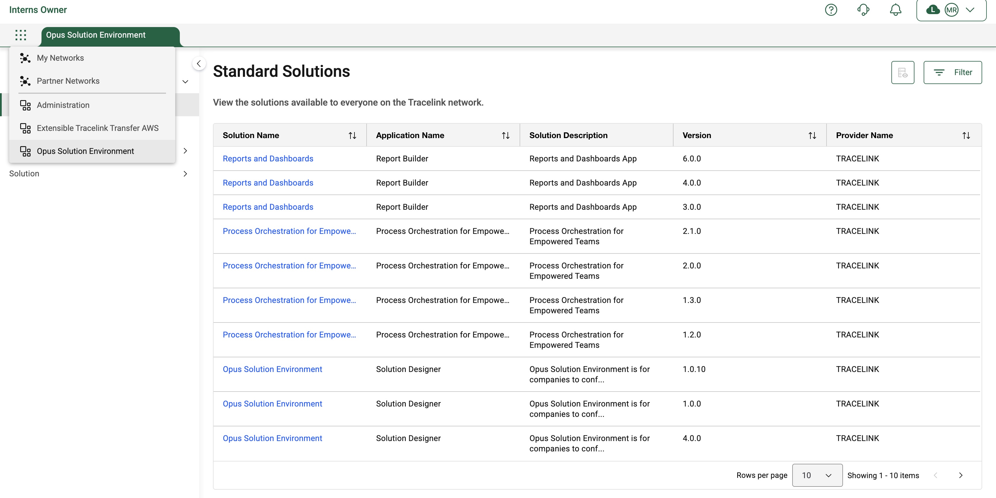Select Administration menu item
The width and height of the screenshot is (996, 498).
tap(92, 105)
